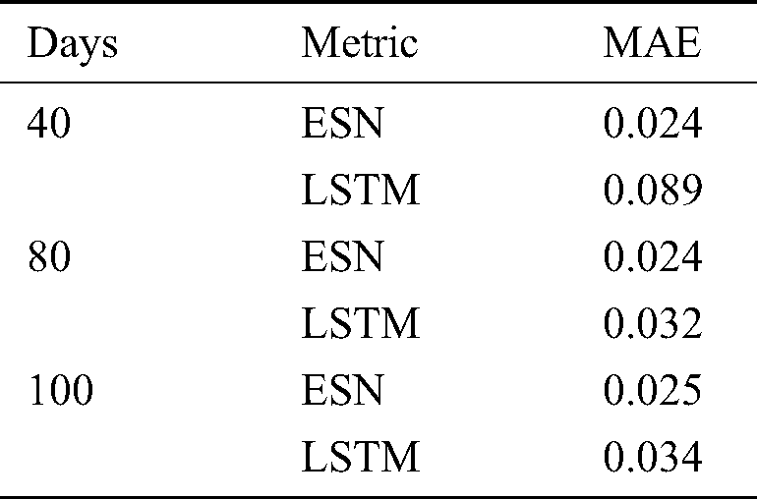Click the 0.024 value in the 80 days row
Viewport: 757px width, 499px height.
pyautogui.click(x=652, y=257)
